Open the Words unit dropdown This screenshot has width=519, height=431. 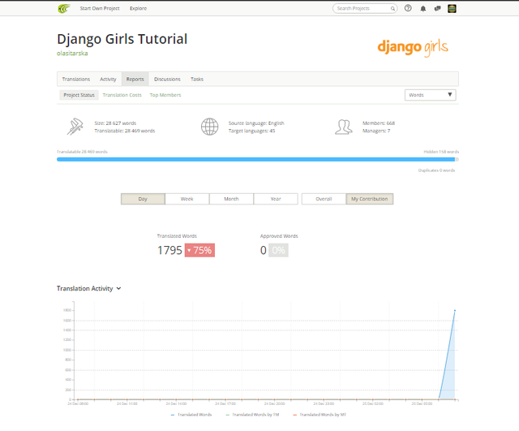pos(431,95)
